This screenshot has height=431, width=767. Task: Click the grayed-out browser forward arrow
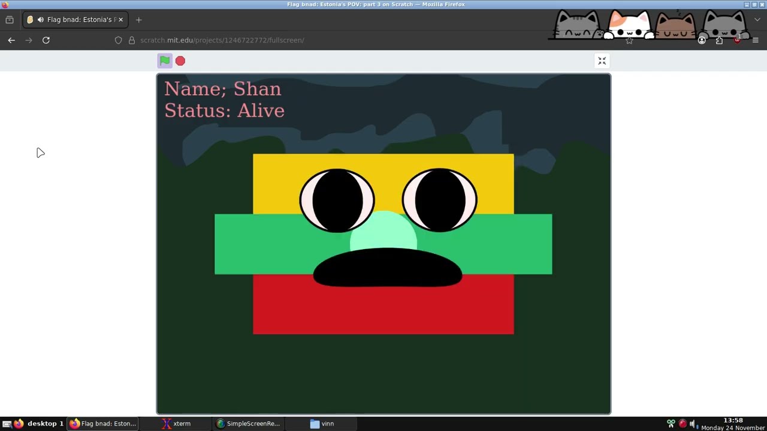point(29,40)
